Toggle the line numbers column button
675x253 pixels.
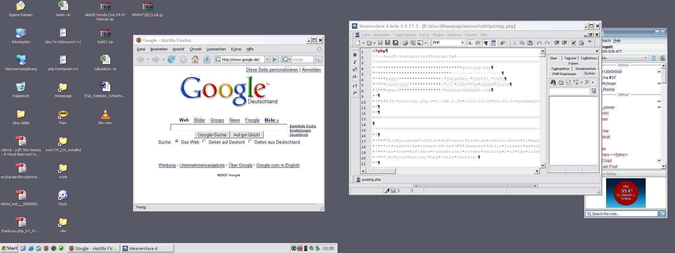pyautogui.click(x=493, y=43)
